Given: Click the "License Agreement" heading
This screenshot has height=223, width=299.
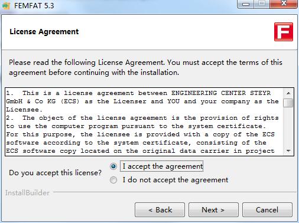Looking at the screenshot, I should 44,32.
